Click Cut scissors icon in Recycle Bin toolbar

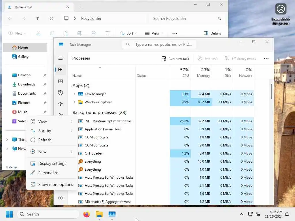coord(38,33)
